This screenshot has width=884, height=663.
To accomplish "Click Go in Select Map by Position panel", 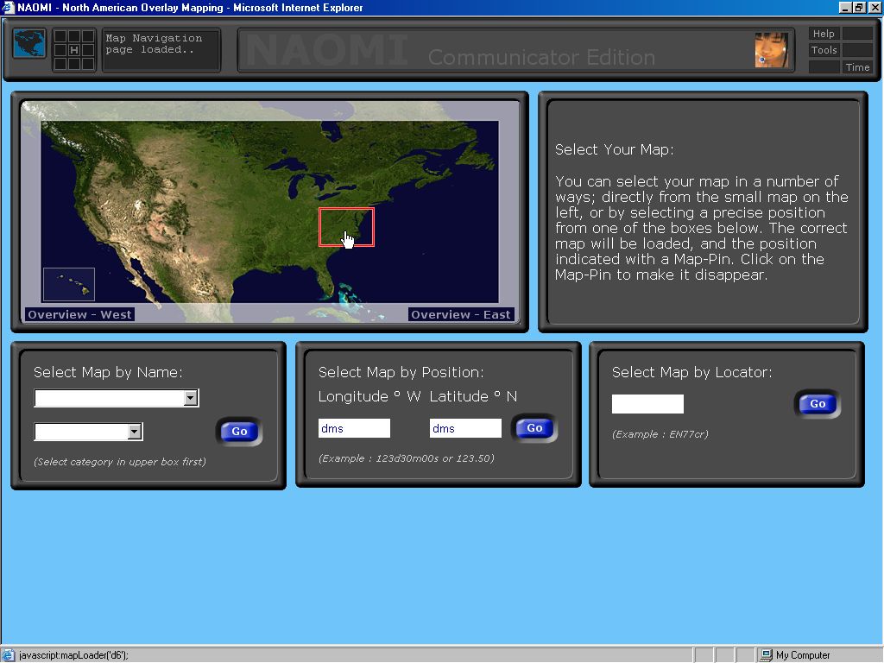I will click(534, 428).
